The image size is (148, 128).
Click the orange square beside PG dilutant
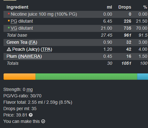pos(9,21)
